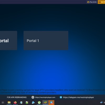This screenshot has height=105, width=105.
Task: Launch Firefox from the taskbar
Action: click(x=15, y=102)
